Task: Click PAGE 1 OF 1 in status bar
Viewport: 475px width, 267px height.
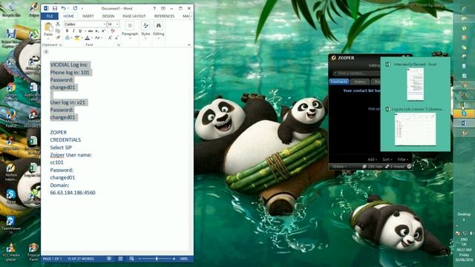Action: (x=52, y=259)
